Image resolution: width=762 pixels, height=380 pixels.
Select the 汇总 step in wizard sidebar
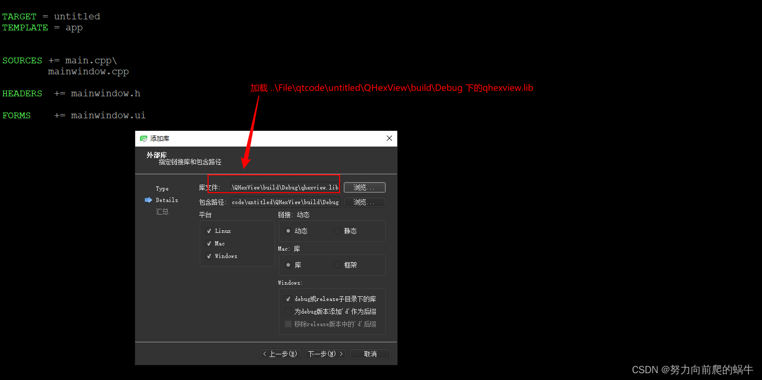pyautogui.click(x=162, y=211)
